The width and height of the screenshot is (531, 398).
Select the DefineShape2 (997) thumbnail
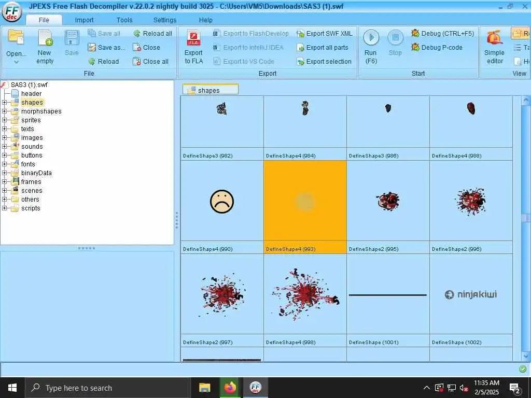tap(222, 300)
